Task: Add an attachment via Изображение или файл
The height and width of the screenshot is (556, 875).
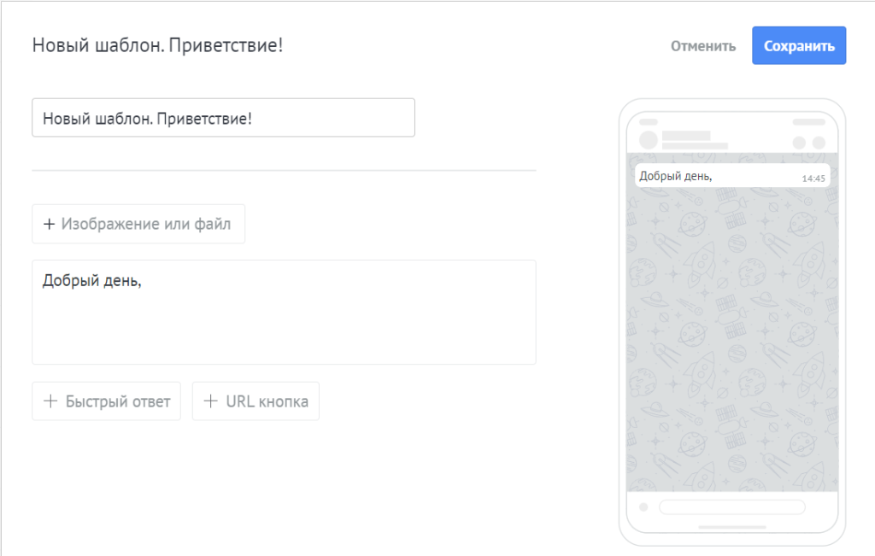Action: click(x=138, y=224)
